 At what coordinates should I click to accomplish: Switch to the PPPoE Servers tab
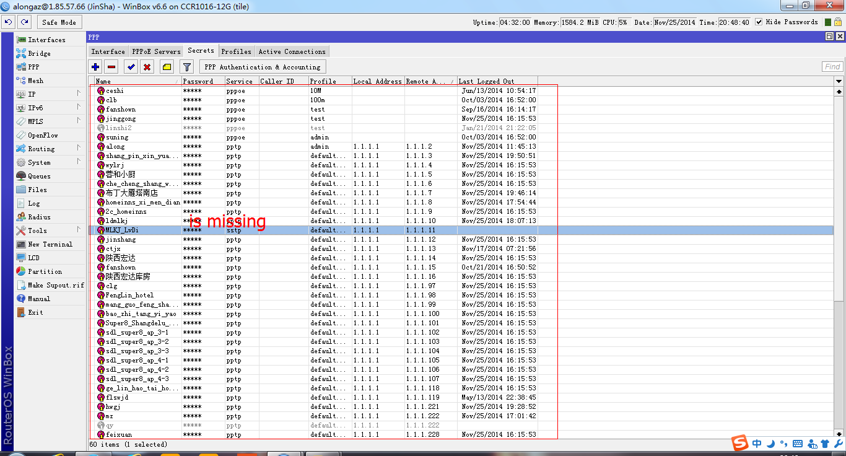(156, 51)
